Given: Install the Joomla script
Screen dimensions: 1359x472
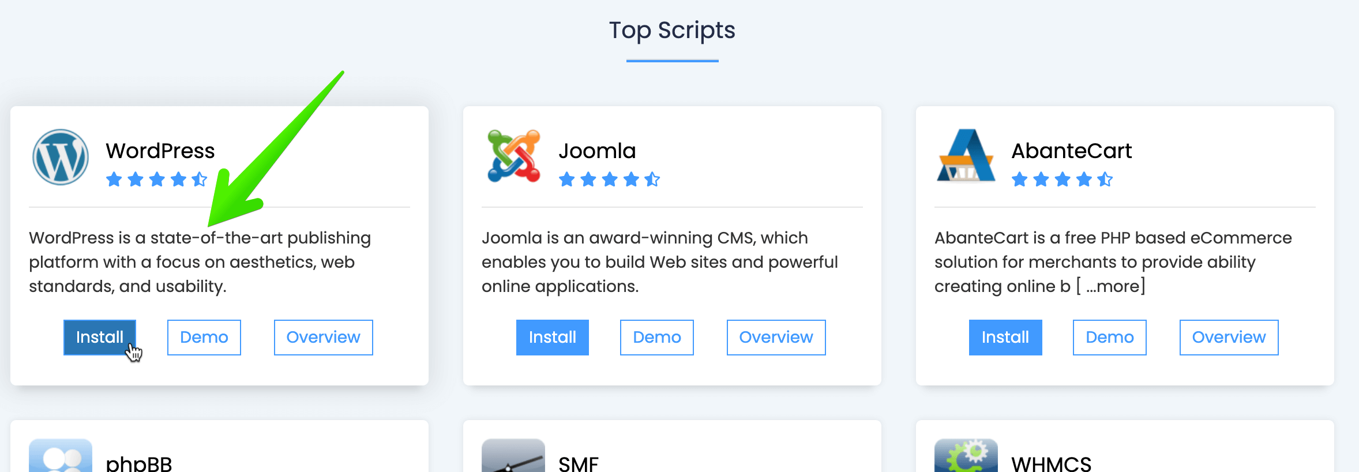Looking at the screenshot, I should point(552,338).
